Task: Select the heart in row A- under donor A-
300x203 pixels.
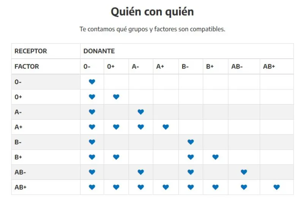Action: pos(141,112)
